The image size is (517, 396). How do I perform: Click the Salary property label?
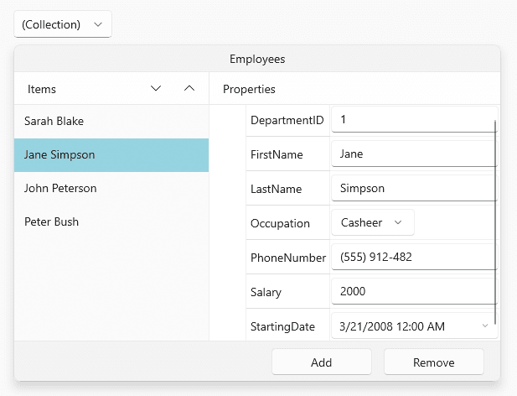(266, 292)
